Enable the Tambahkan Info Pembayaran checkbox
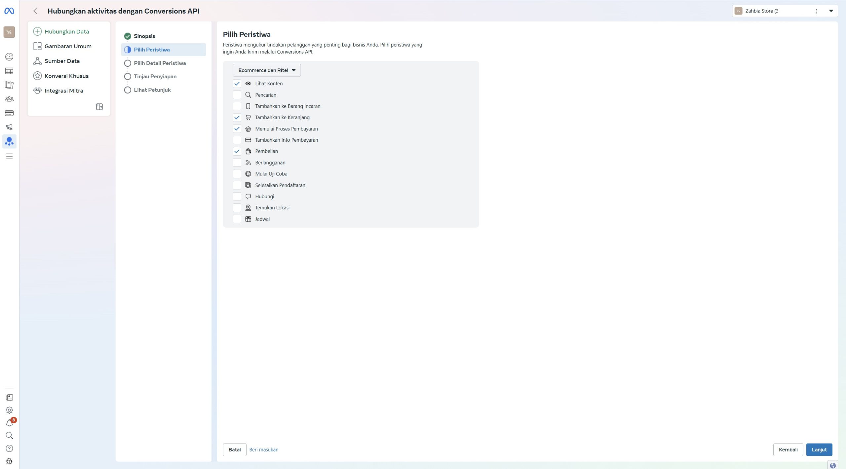This screenshot has height=469, width=846. pos(237,140)
